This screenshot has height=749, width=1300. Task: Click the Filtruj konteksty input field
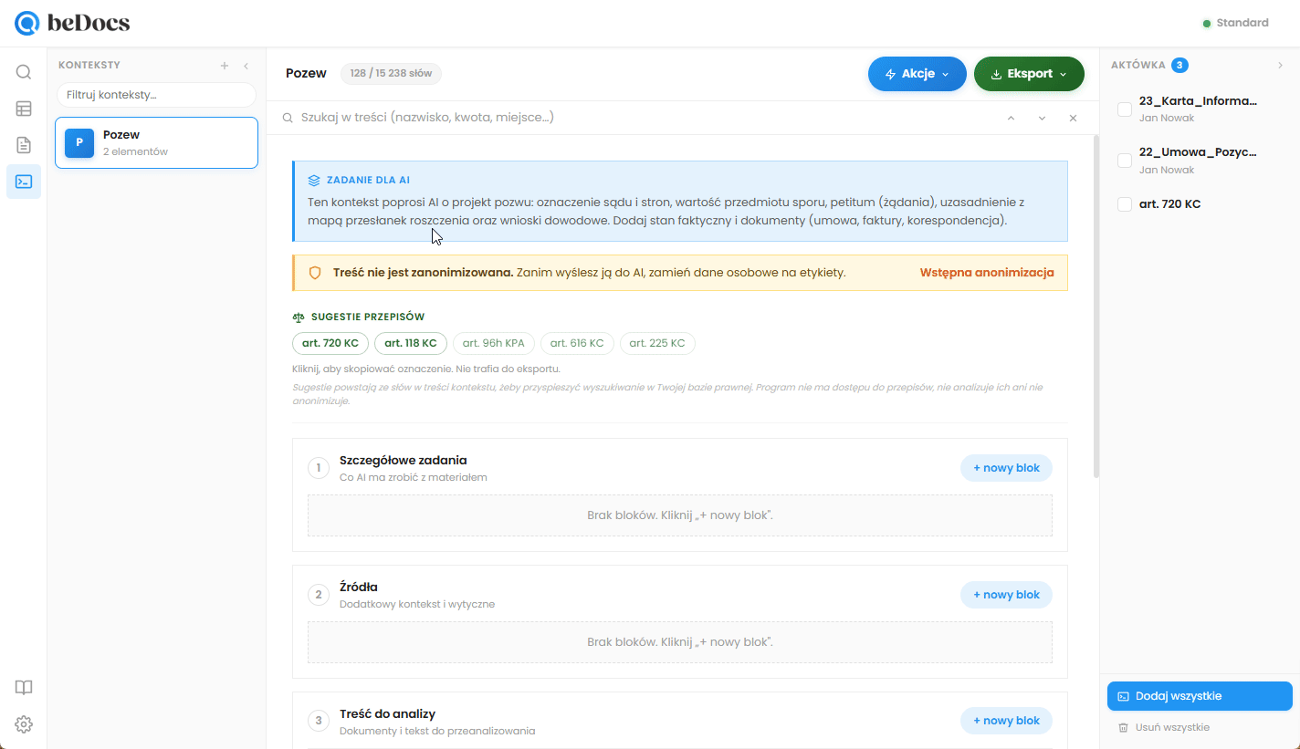pos(156,95)
